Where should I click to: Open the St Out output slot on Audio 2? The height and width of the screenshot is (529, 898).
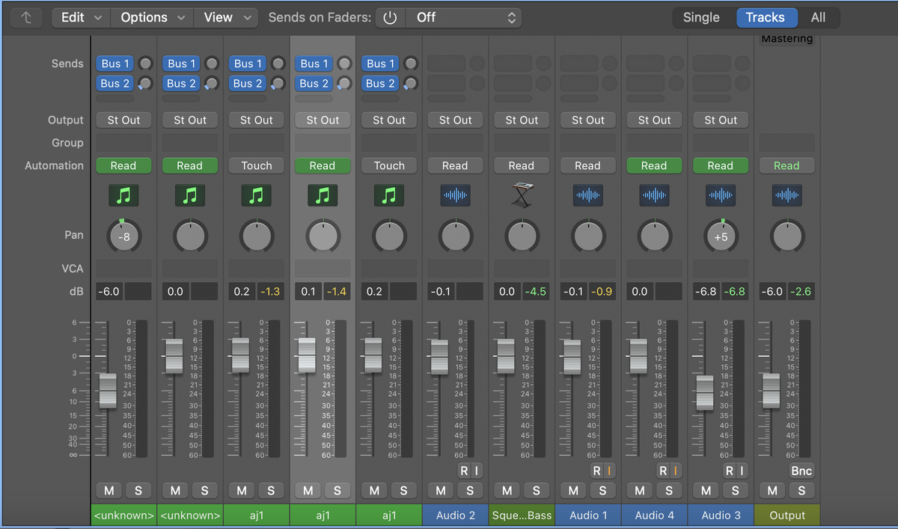pos(455,120)
